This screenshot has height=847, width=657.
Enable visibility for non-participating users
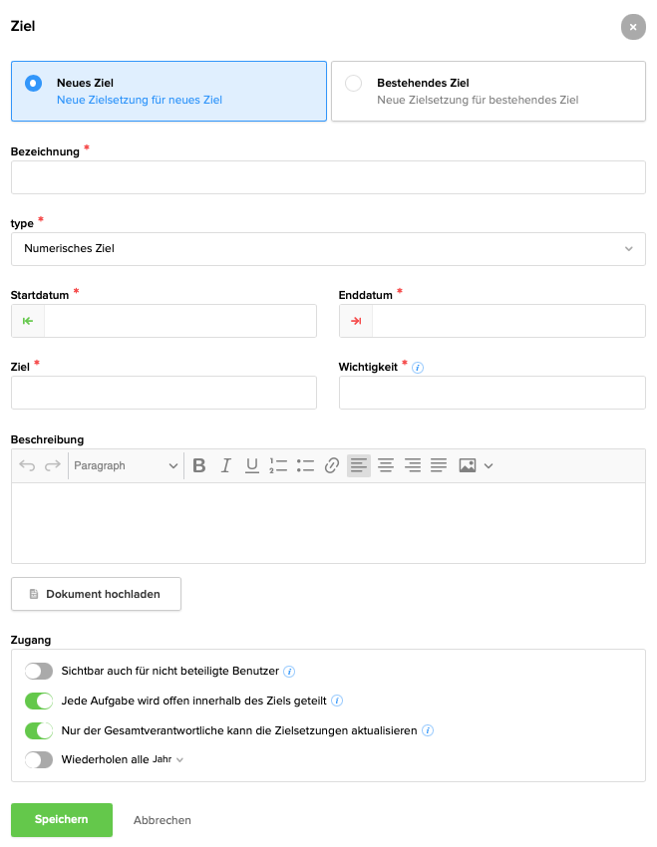pyautogui.click(x=39, y=672)
